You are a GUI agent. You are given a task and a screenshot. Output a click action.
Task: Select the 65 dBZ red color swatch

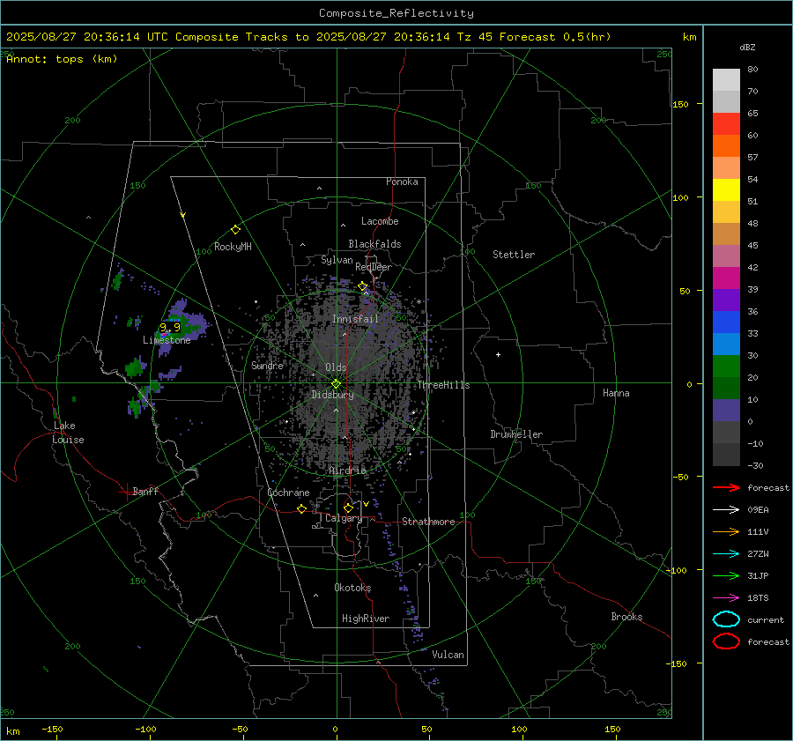(x=726, y=124)
